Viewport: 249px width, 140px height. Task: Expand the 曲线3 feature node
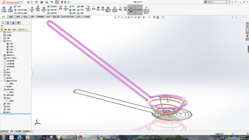click(2, 107)
